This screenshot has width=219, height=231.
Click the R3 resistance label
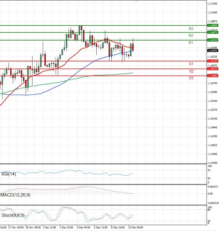pos(191,29)
